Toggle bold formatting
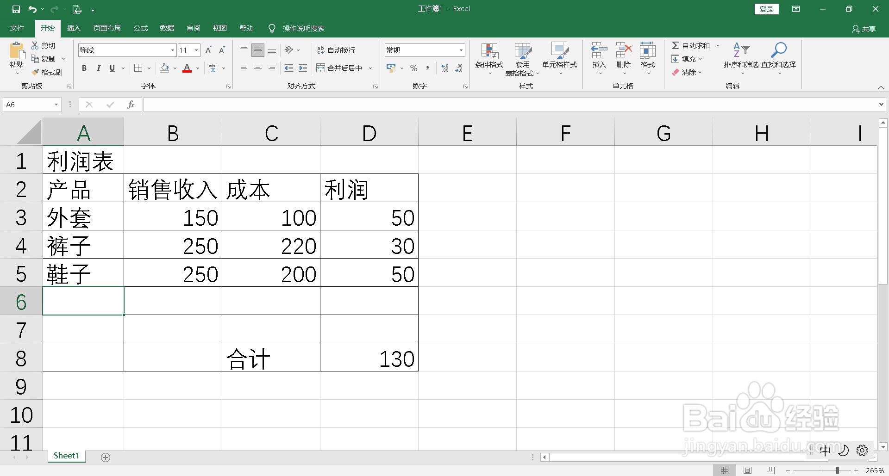Image resolution: width=889 pixels, height=476 pixels. (84, 68)
